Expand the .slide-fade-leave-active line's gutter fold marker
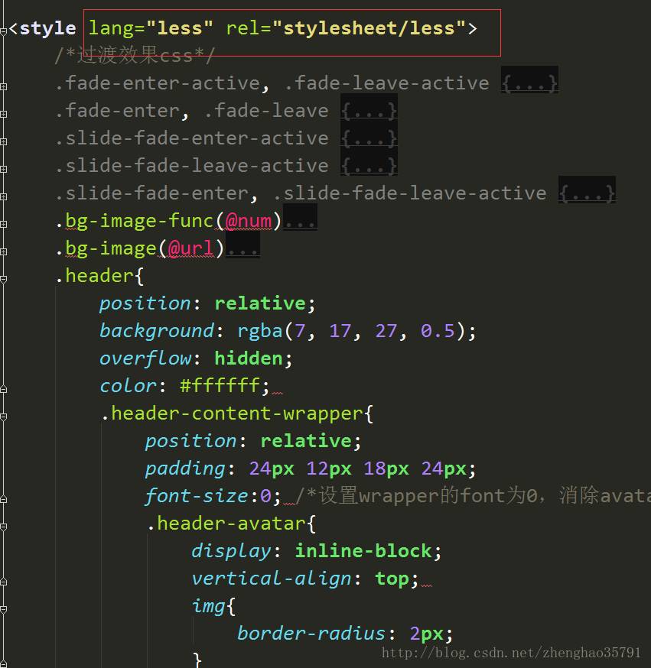The image size is (651, 668). coord(3,169)
